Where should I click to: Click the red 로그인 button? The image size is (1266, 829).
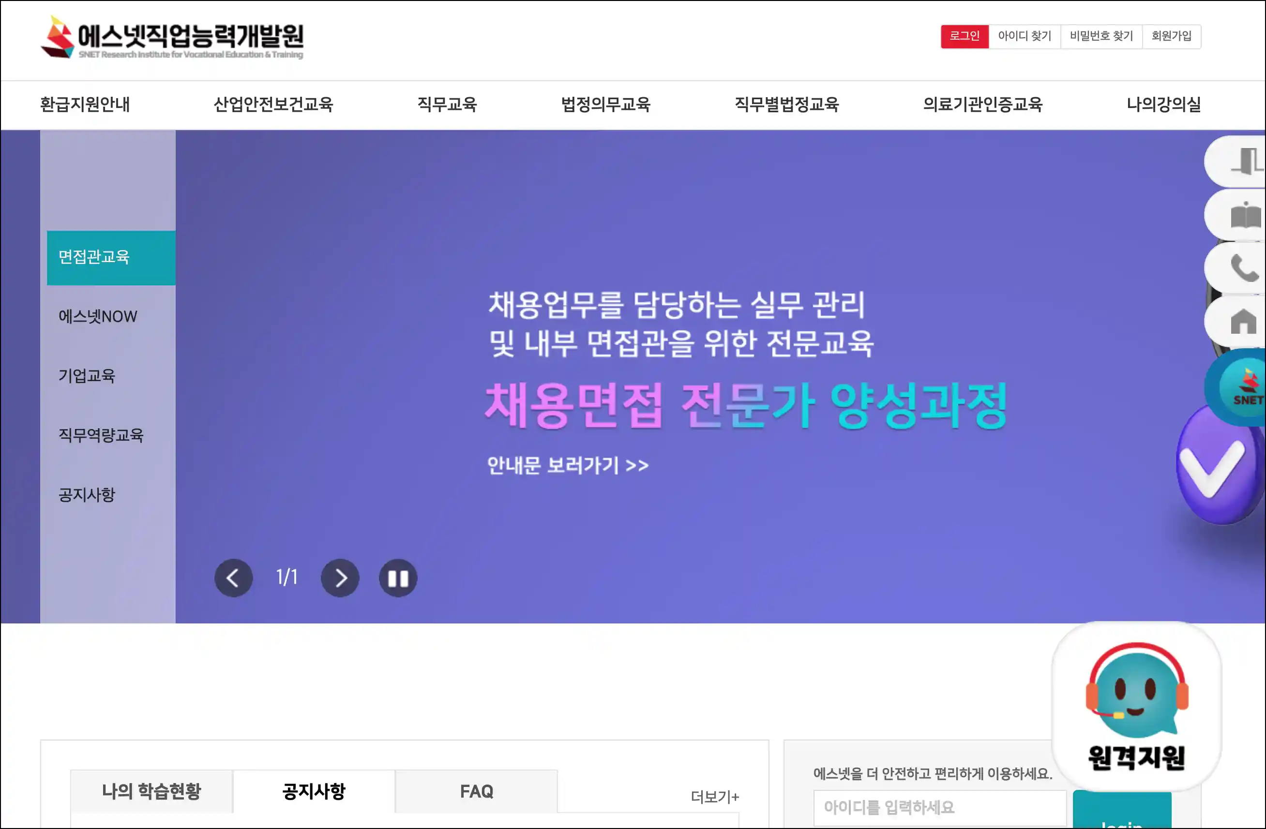[x=965, y=36]
